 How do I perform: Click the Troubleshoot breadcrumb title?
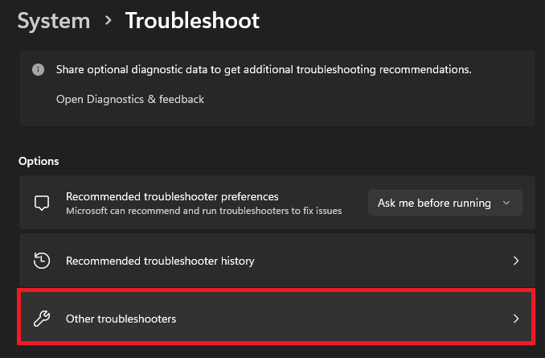point(192,21)
